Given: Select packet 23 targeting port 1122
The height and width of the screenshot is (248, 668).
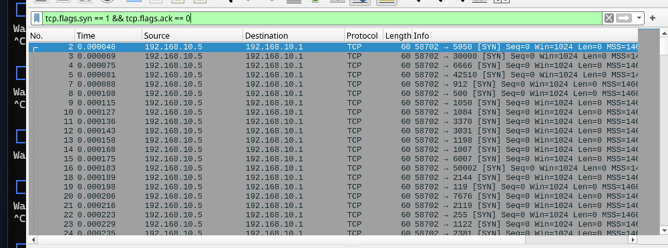Looking at the screenshot, I should [x=333, y=224].
